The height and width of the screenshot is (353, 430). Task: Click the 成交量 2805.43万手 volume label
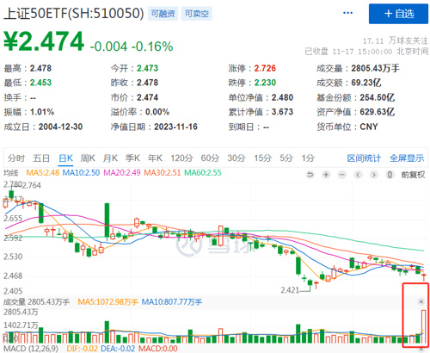(x=36, y=302)
